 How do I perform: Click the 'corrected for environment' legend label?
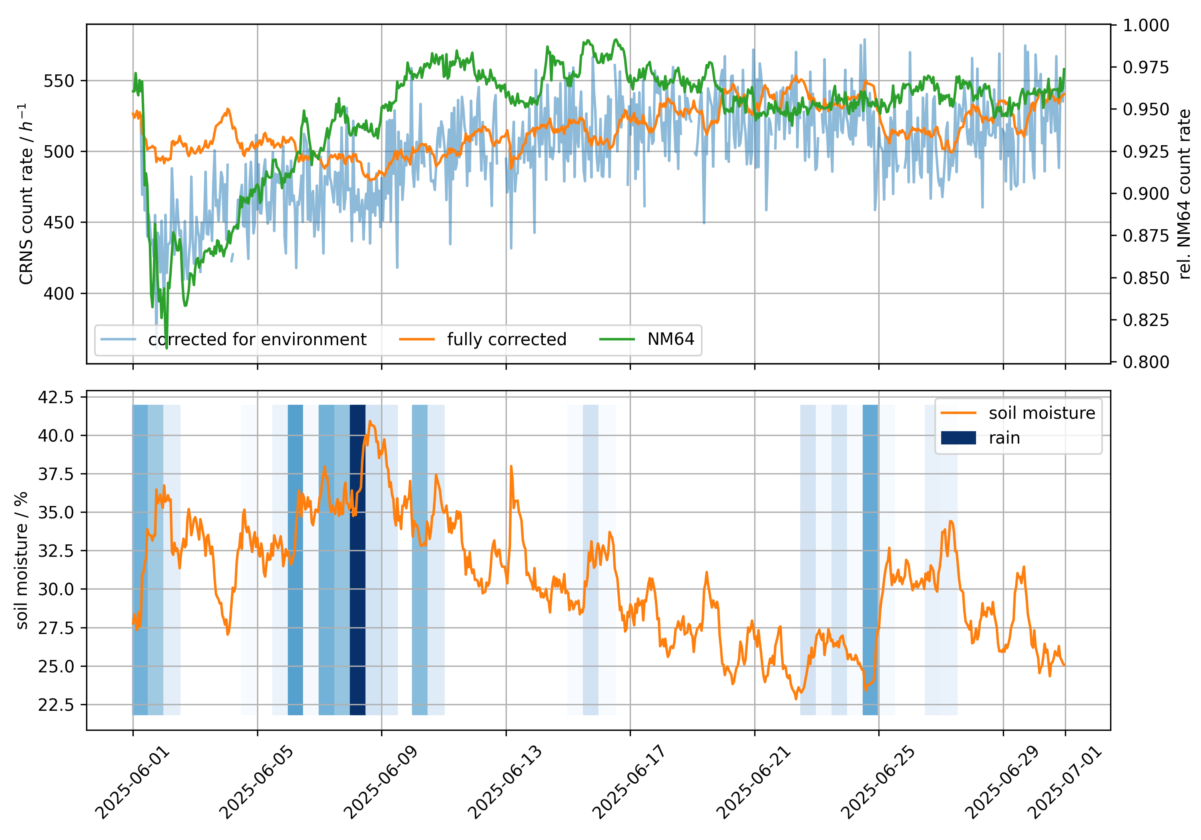pos(257,340)
